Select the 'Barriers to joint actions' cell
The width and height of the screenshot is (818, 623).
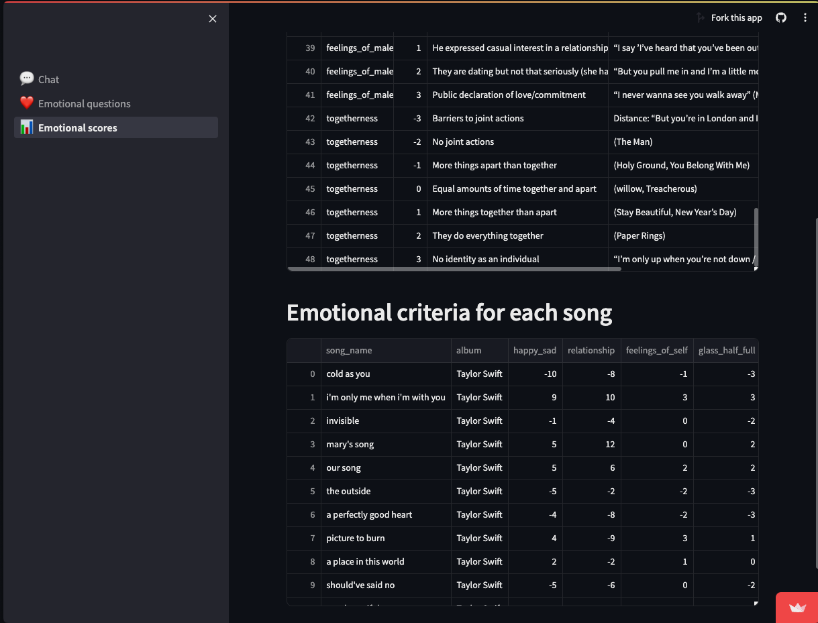pos(478,118)
